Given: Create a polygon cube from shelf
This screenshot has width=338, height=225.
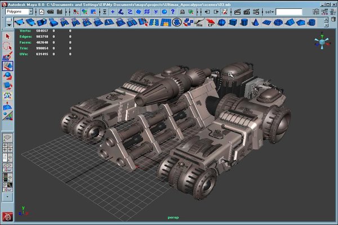Looking at the screenshot, I should click(x=233, y=22).
